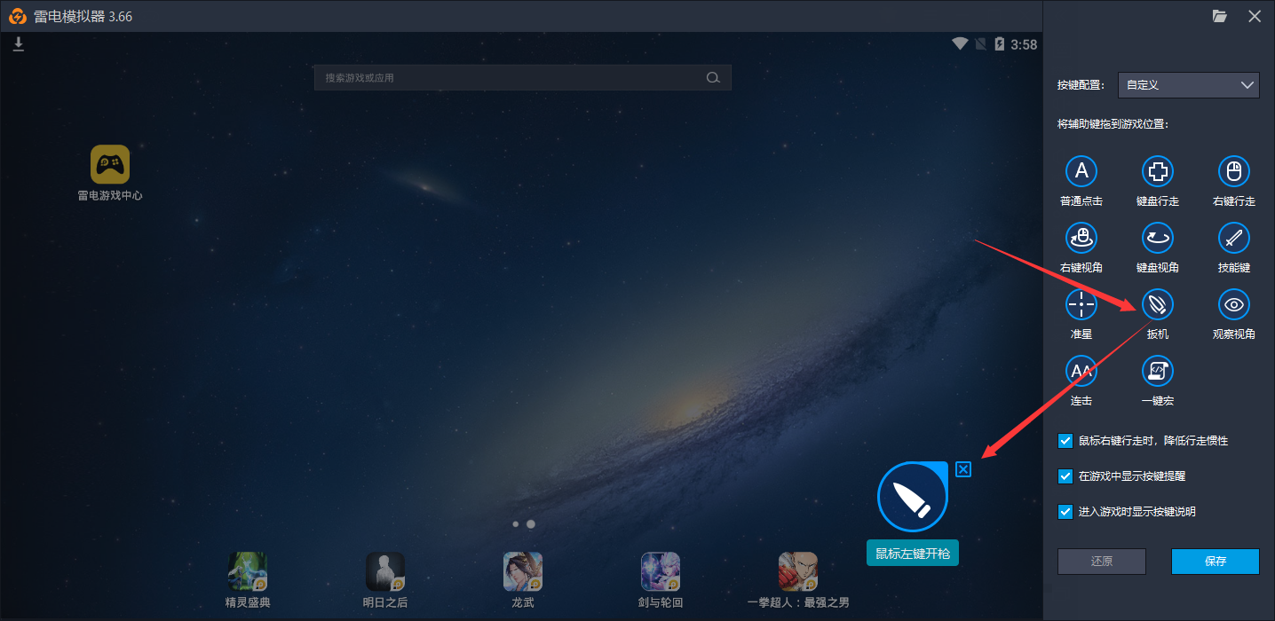Select the 右键视角 icon
The height and width of the screenshot is (621, 1275).
coord(1081,238)
